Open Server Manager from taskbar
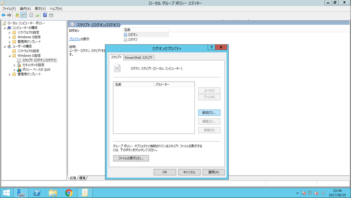 click(21, 193)
